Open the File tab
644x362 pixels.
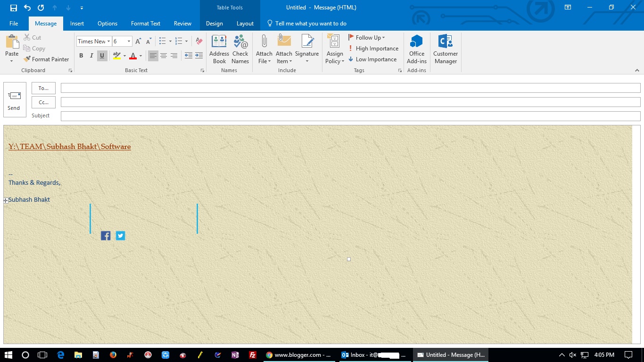14,24
